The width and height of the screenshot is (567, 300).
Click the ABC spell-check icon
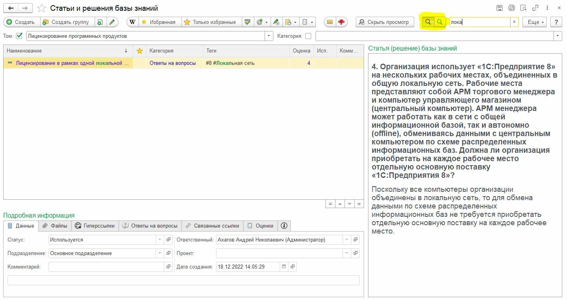[247, 22]
